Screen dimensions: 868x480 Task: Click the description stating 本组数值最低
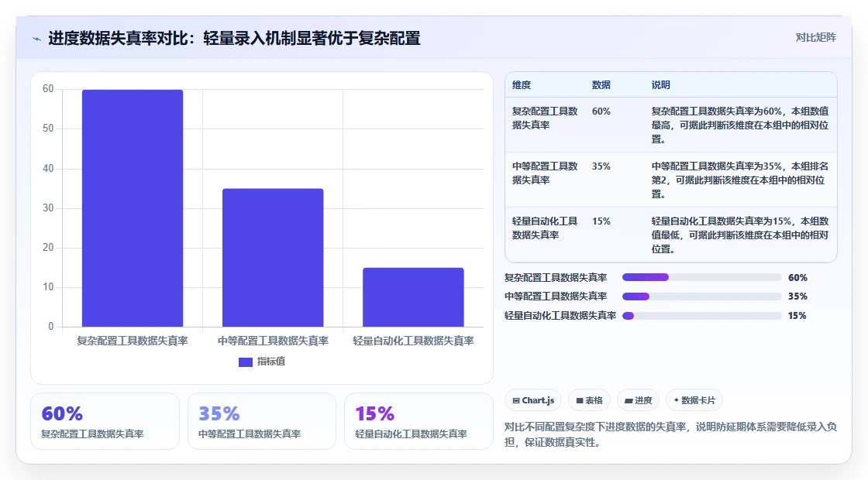[740, 235]
